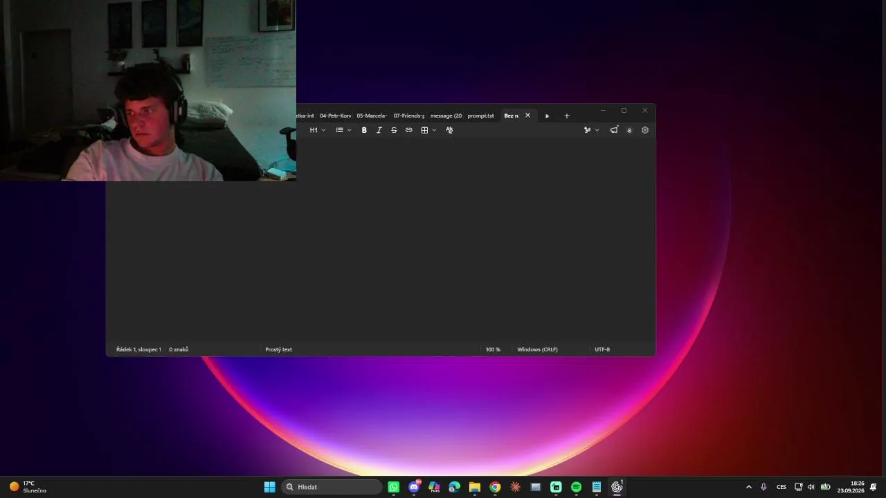Viewport: 886px width, 498px height.
Task: Open WhatsApp from the taskbar
Action: tap(394, 487)
